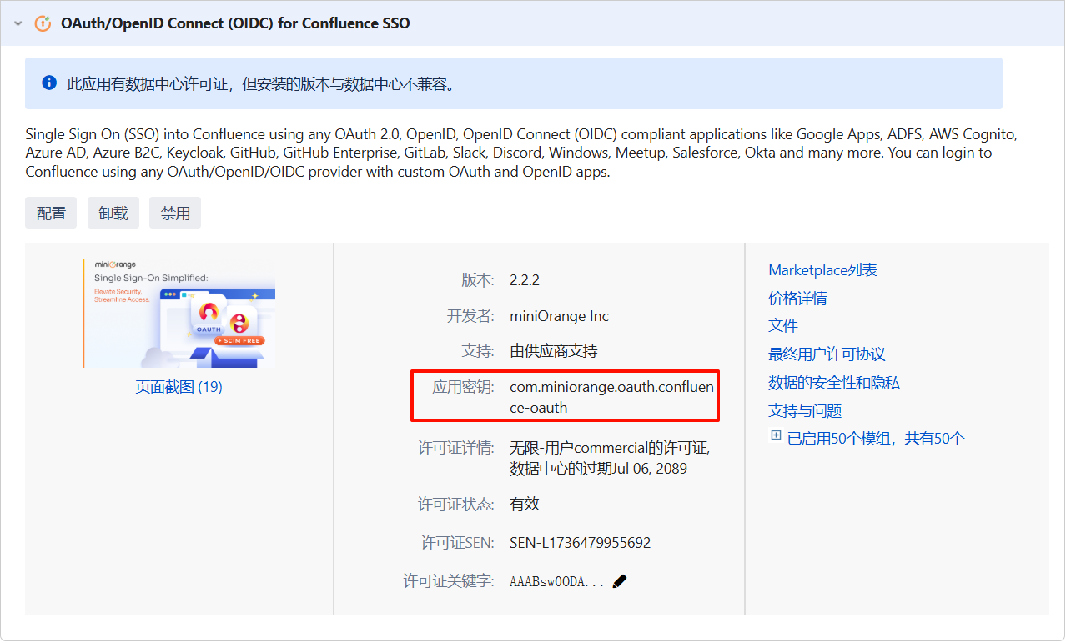Screen dimensions: 1066x643
Task: Open the Marketplace列表 link
Action: pos(822,270)
